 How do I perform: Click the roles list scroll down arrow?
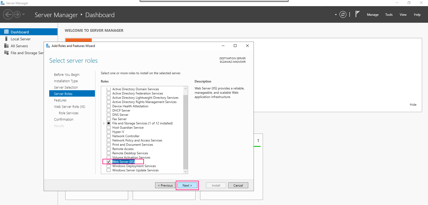pos(185,172)
